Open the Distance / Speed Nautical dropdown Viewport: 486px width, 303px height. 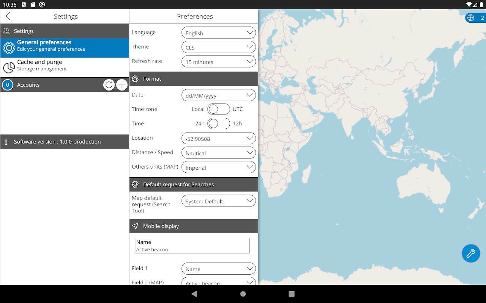click(219, 153)
